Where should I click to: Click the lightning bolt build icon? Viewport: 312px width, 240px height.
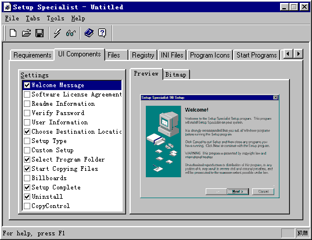tap(57, 33)
